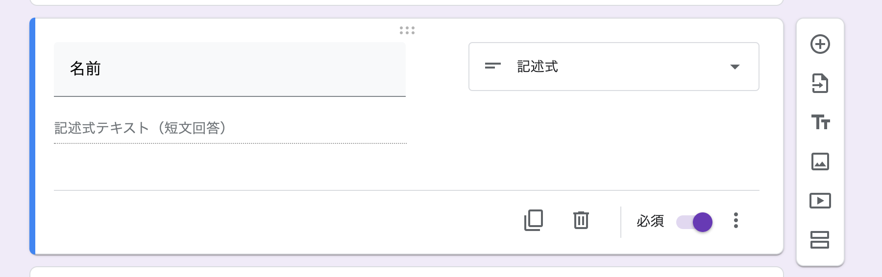Delete the 名前 question with trash icon
882x277 pixels.
[581, 220]
